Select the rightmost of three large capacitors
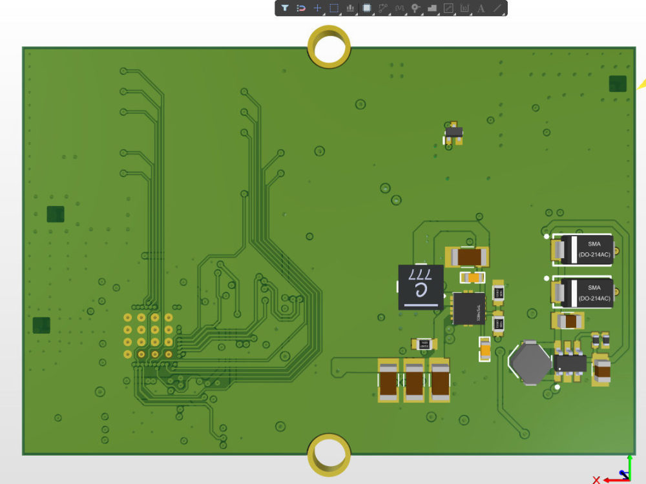646x484 pixels. [439, 381]
